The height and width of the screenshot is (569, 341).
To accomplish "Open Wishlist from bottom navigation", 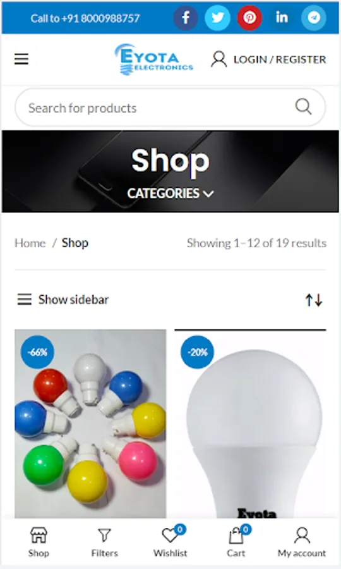I will click(170, 542).
